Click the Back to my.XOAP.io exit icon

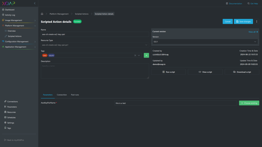[5, 140]
